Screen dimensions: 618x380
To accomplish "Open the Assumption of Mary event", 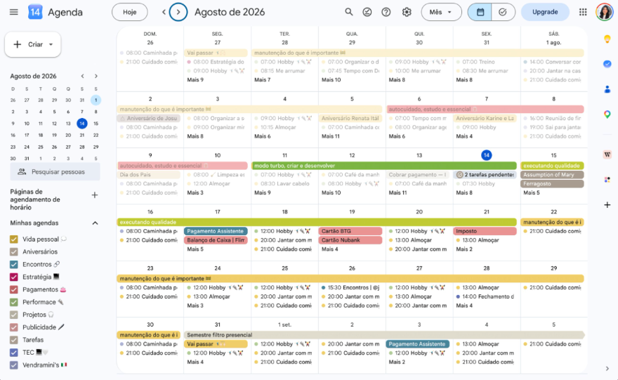I will (x=552, y=175).
